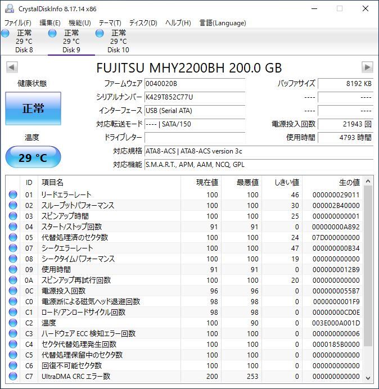Click the ファームウェア field 0040020B
379x389 pixels.
click(195, 84)
